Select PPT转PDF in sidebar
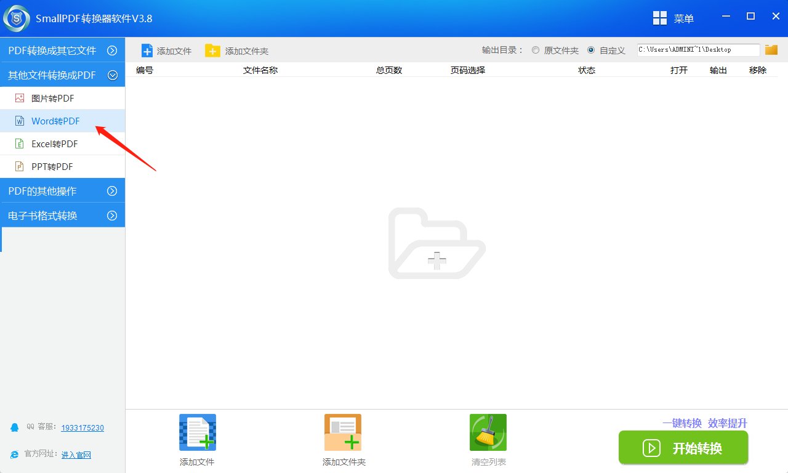788x473 pixels. point(62,166)
